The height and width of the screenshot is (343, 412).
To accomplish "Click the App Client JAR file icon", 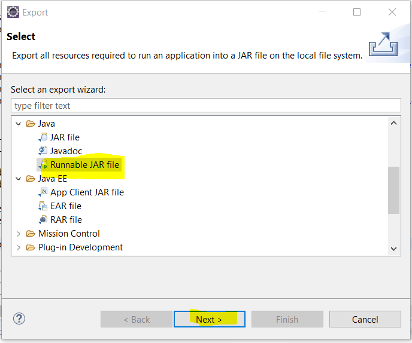I will [x=43, y=192].
